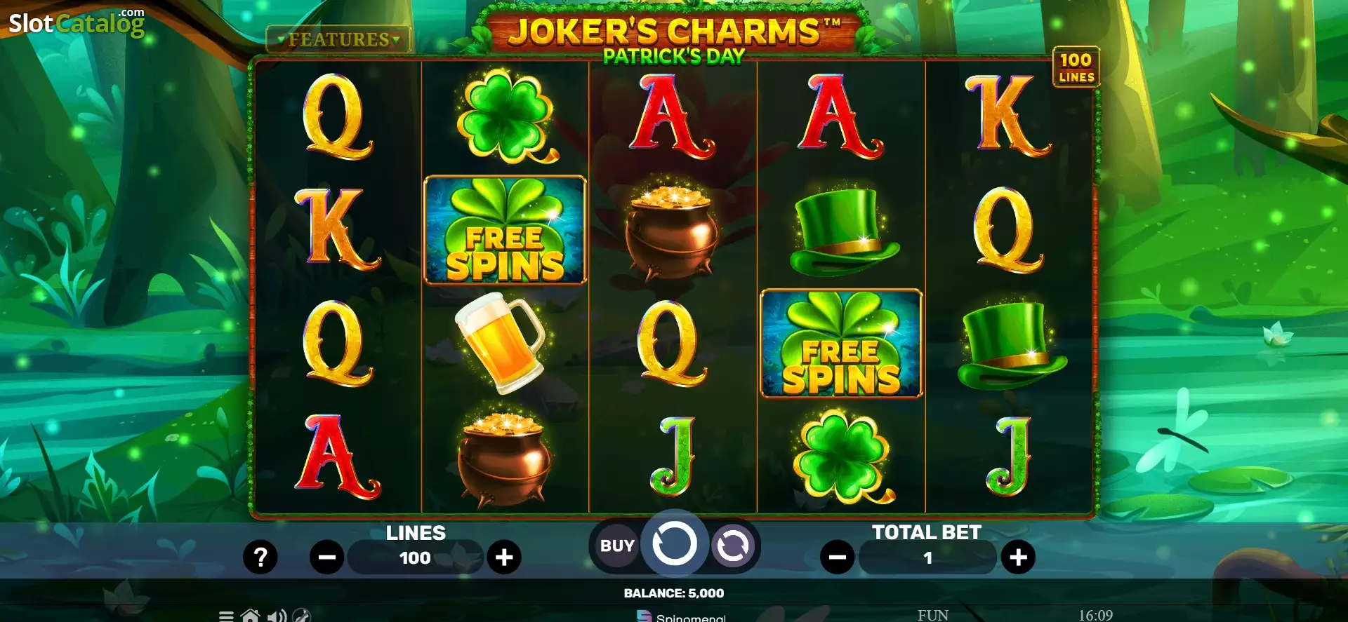Mute sound using the speaker icon
1348x622 pixels.
pos(277,616)
